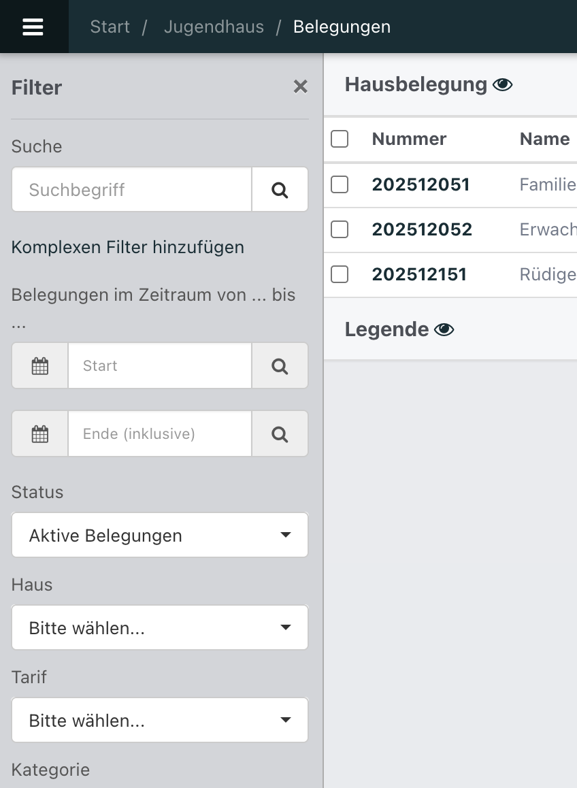Check the select-all checkbox in the table header
The height and width of the screenshot is (788, 577).
pyautogui.click(x=340, y=138)
